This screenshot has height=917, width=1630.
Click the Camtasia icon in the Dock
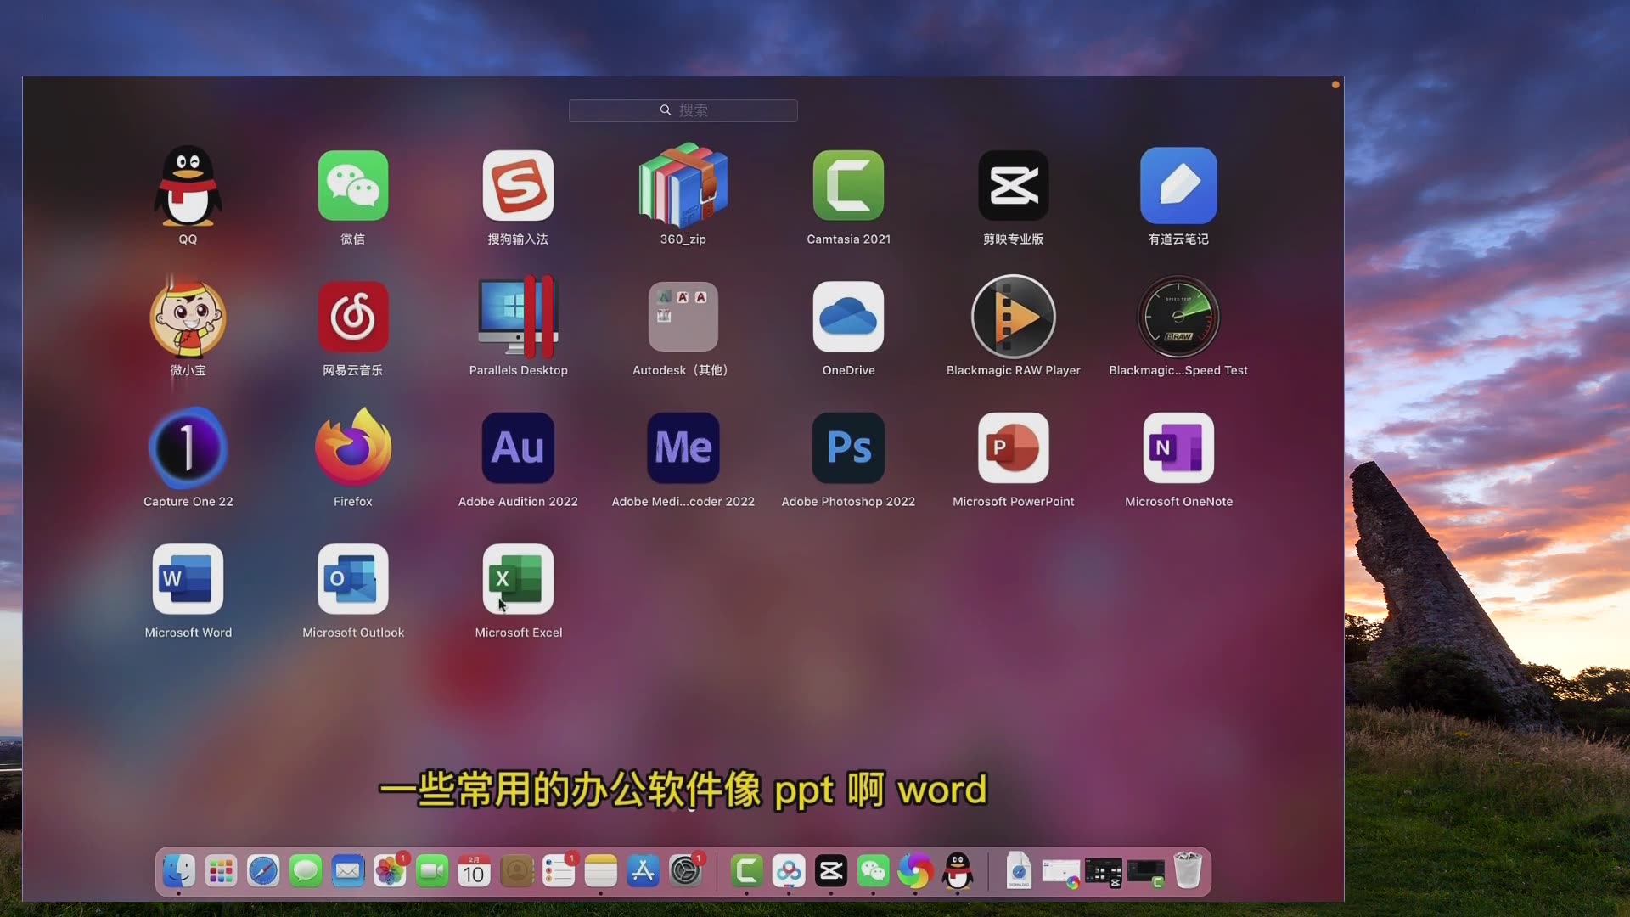pos(747,871)
